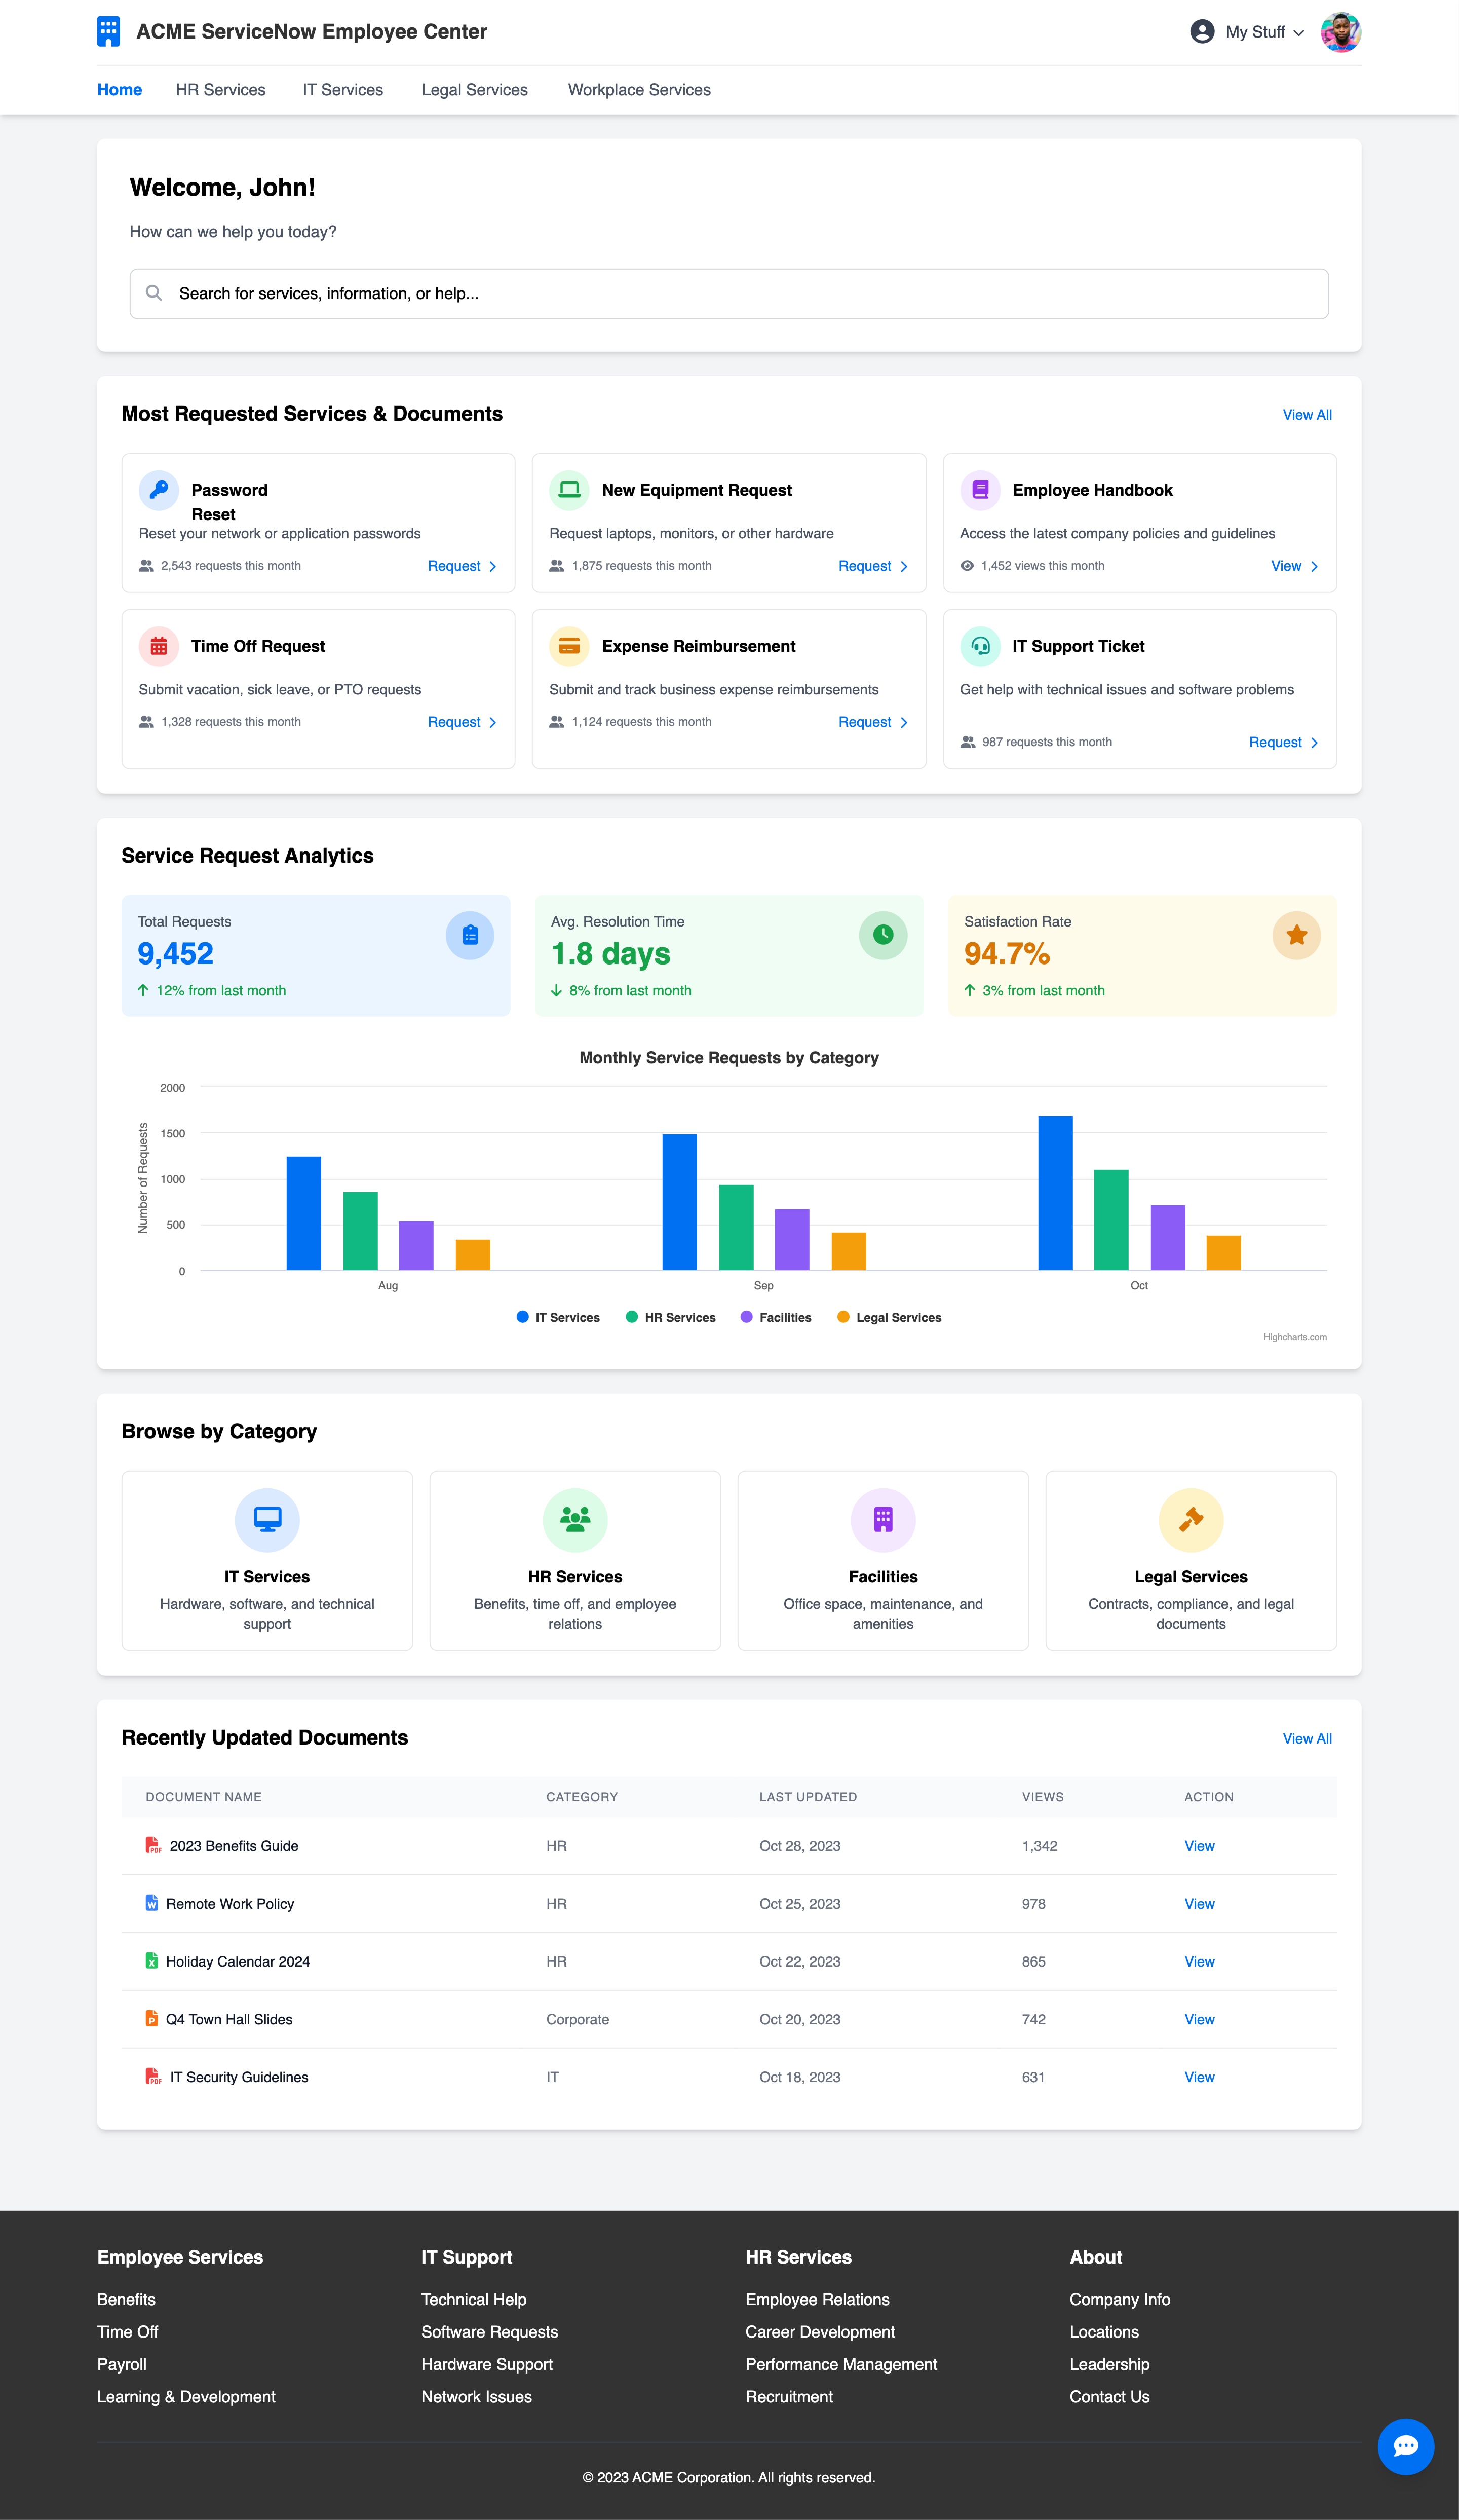Click the Password Reset key icon
Viewport: 1459px width, 2520px height.
[158, 490]
